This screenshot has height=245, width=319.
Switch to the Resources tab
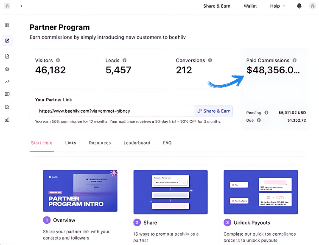tap(100, 143)
